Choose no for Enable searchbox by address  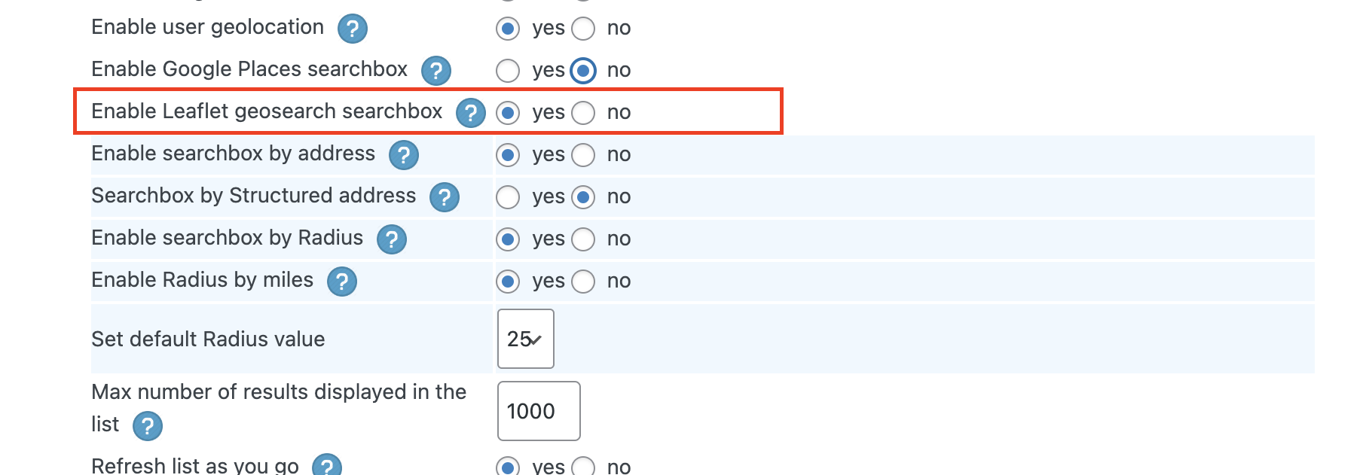[583, 155]
